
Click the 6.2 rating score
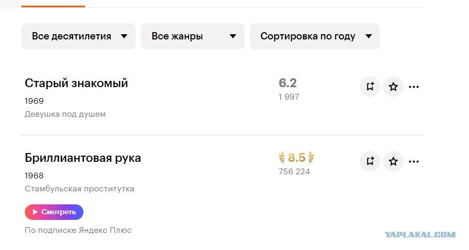288,83
